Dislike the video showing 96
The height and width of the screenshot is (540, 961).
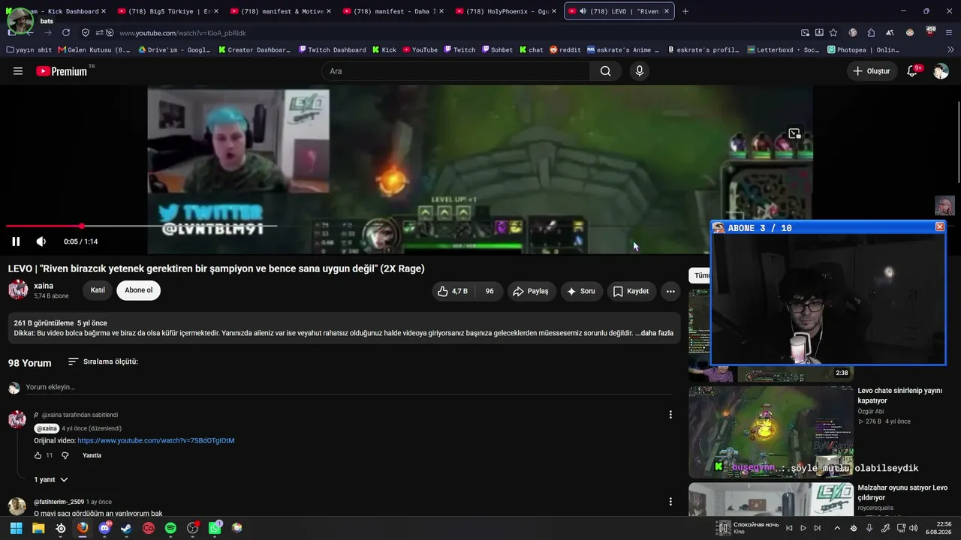[489, 291]
